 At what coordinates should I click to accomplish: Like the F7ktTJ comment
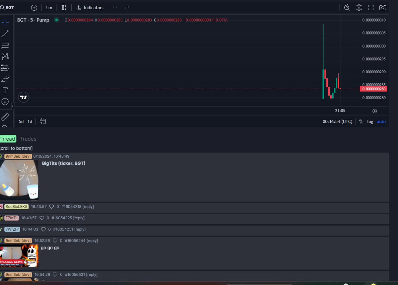(x=42, y=218)
